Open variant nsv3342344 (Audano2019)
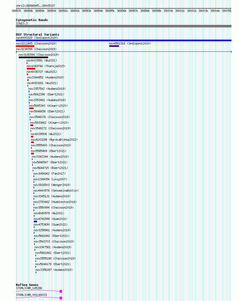The height and width of the screenshot is (301, 239). (50, 157)
